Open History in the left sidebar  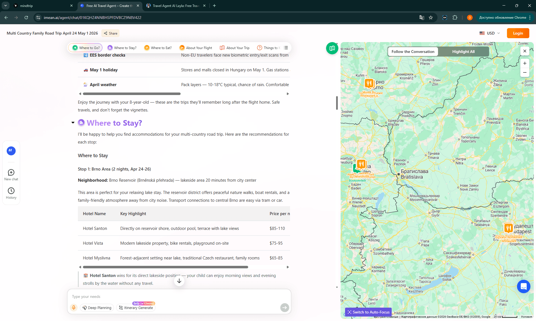[x=11, y=193]
